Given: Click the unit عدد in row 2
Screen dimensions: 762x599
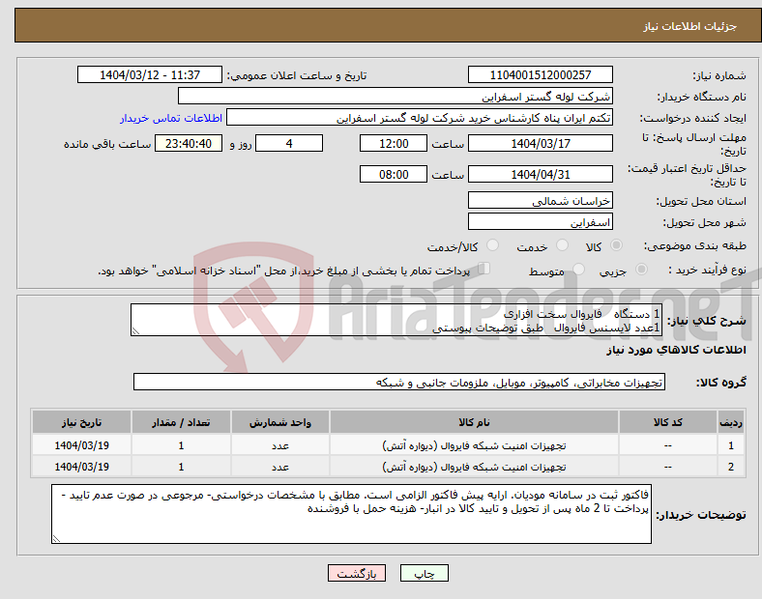Looking at the screenshot, I should coord(280,467).
